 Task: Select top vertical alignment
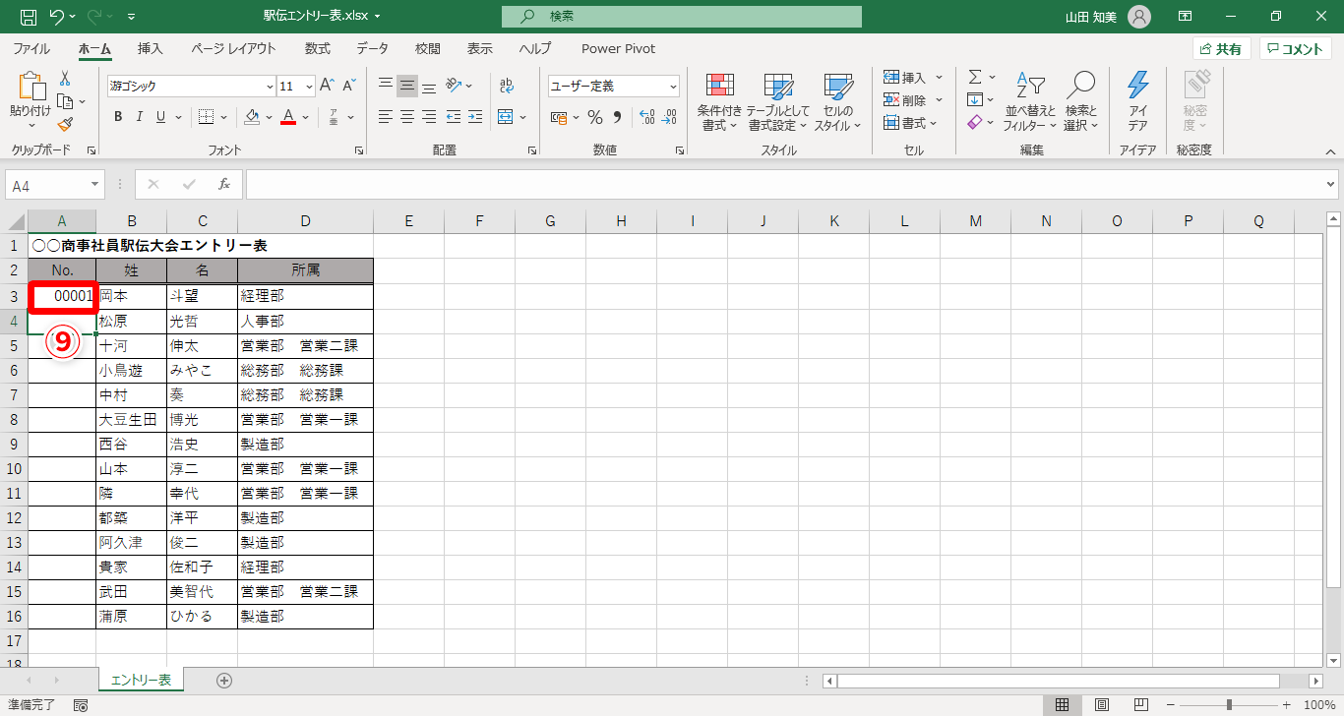click(x=386, y=86)
